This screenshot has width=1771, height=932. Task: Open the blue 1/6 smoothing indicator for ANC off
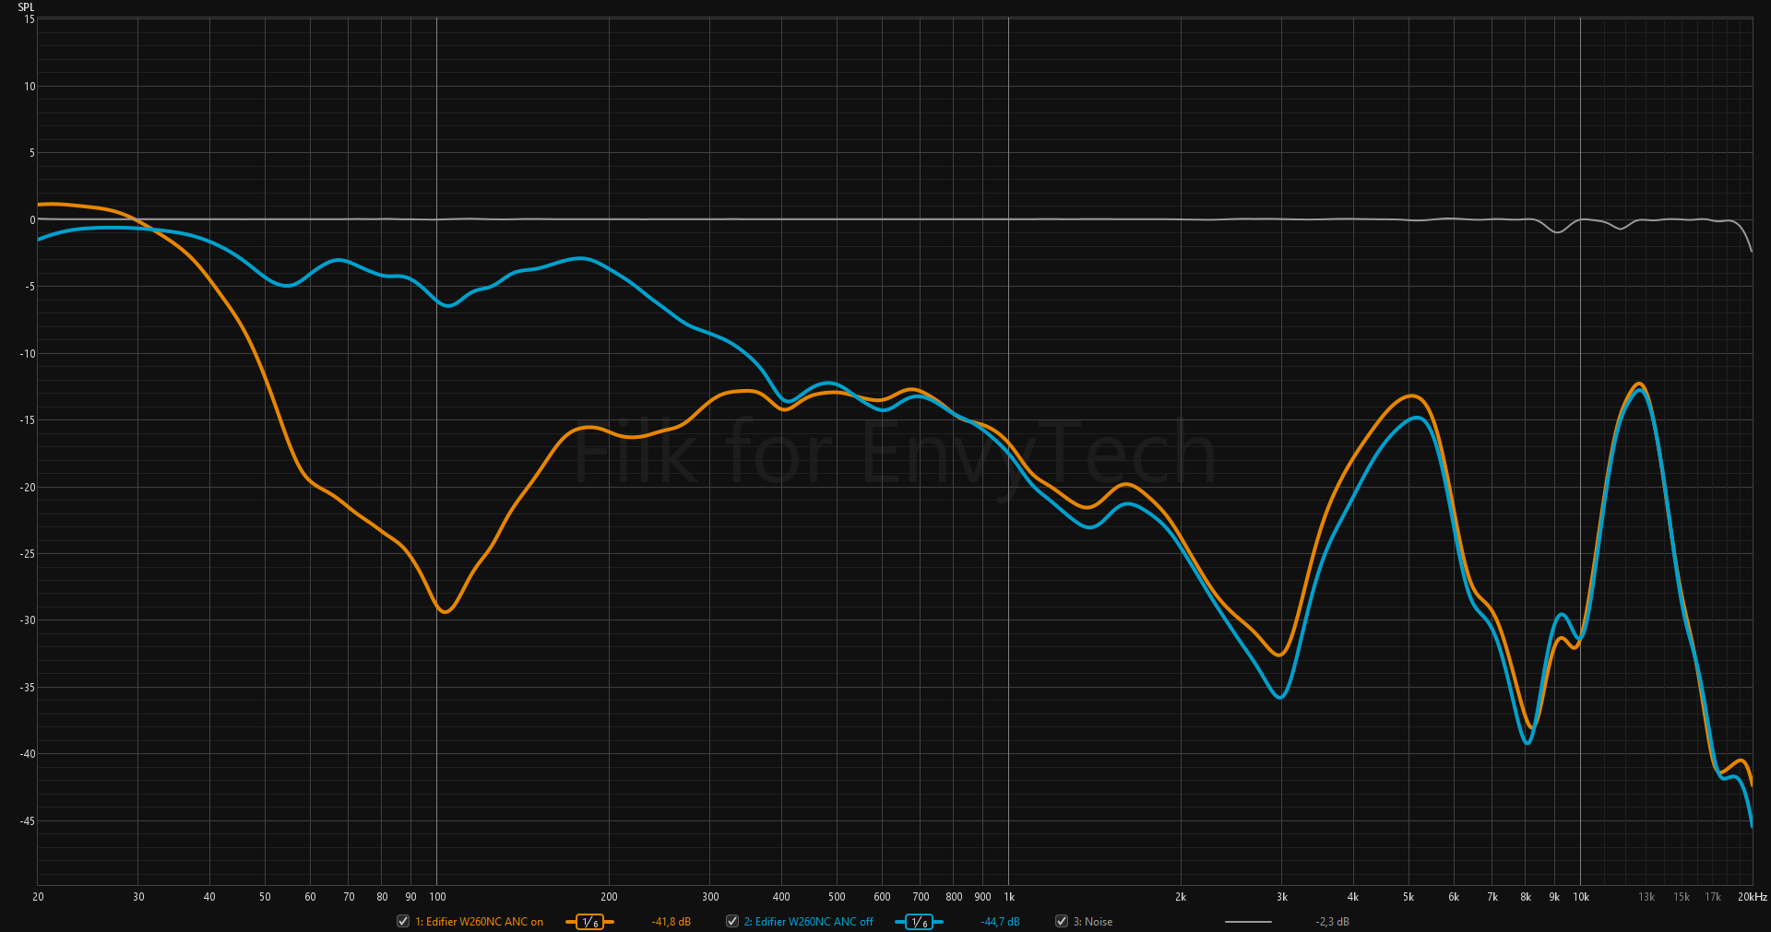coord(919,922)
